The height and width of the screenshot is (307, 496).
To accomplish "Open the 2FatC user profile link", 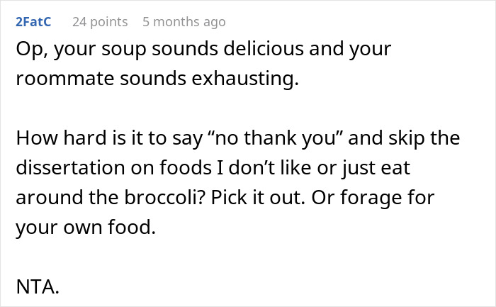I will (33, 22).
